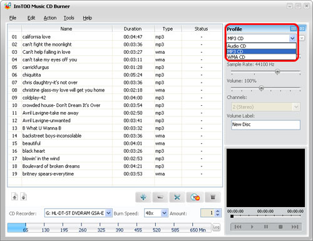
Task: Select track 14 backstreet boys-inconsolable
Action: pos(115,136)
